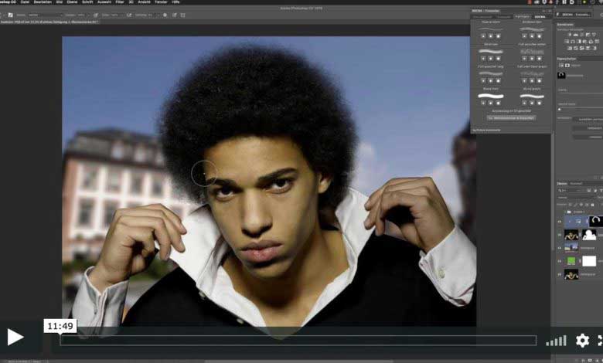Collapse the layer group in Ebenen panel
Viewport: 603px width, 363px height.
coord(565,212)
